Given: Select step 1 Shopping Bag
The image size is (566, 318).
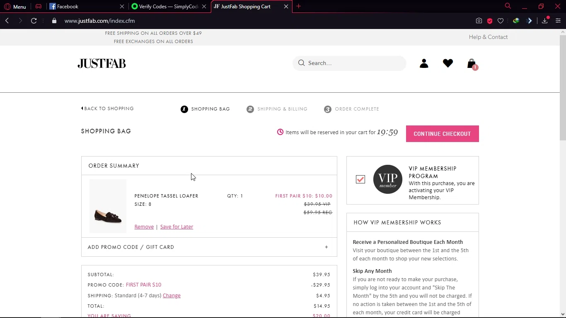Looking at the screenshot, I should click(x=205, y=109).
